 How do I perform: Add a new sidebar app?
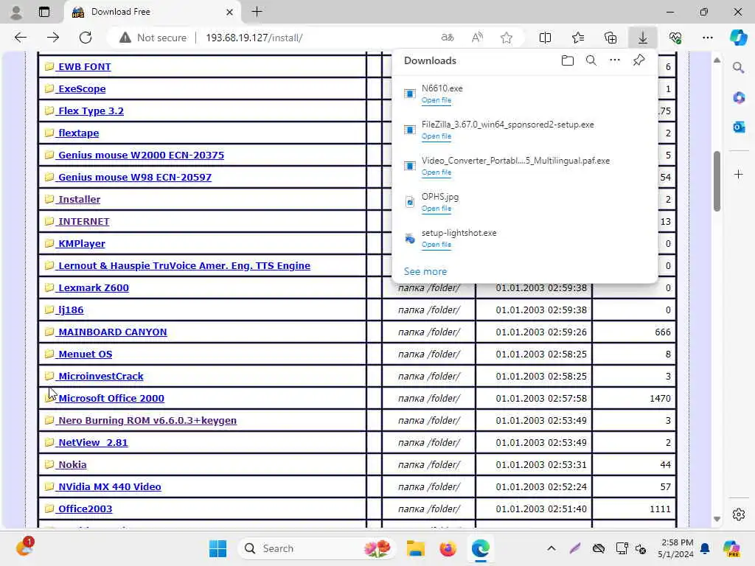(738, 174)
